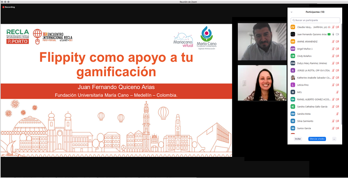Click the muted mic icon for MCL

point(337,92)
